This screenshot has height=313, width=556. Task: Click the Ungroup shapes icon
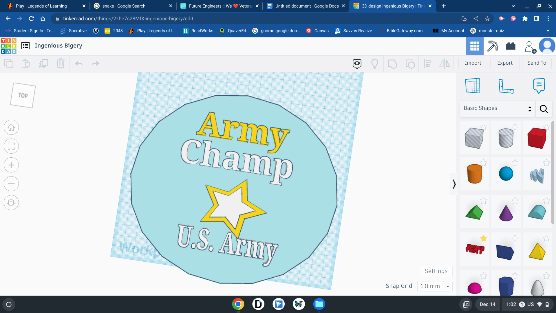coord(410,63)
